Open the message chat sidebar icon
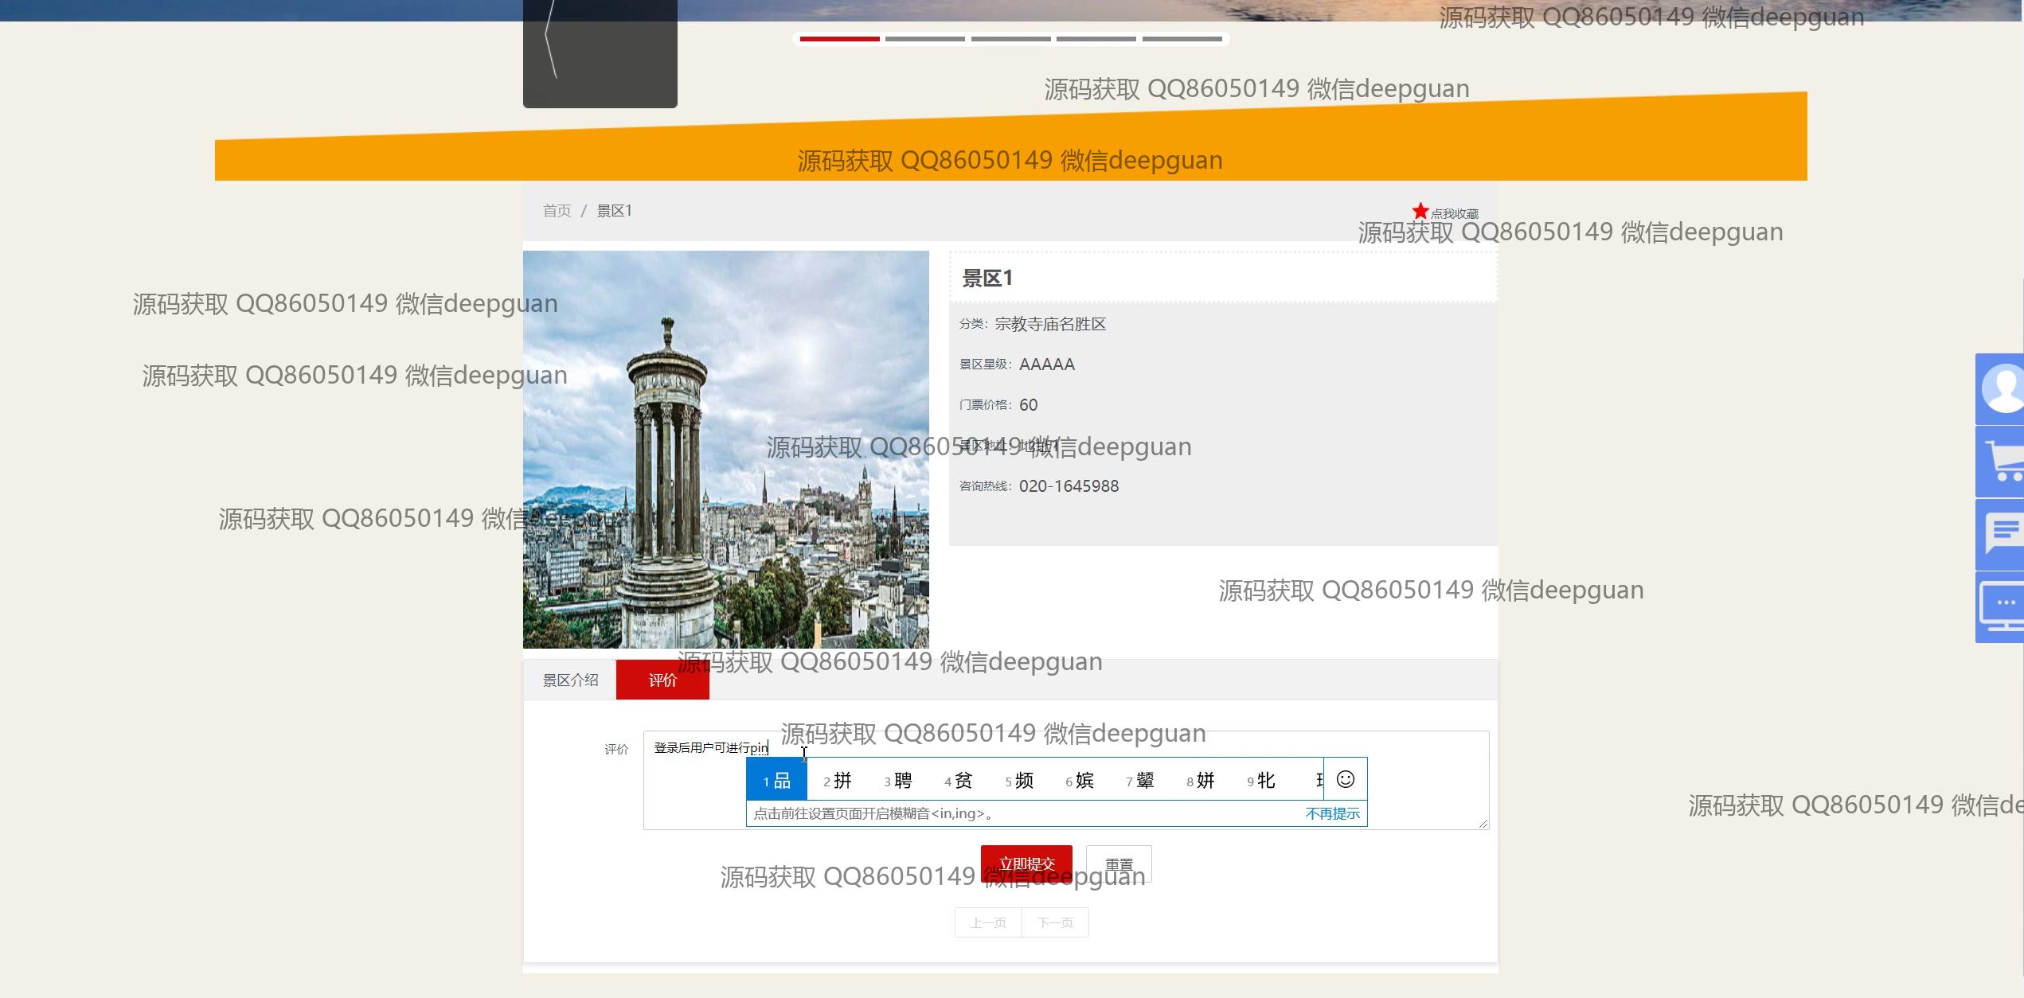This screenshot has width=2024, height=998. tap(2000, 534)
